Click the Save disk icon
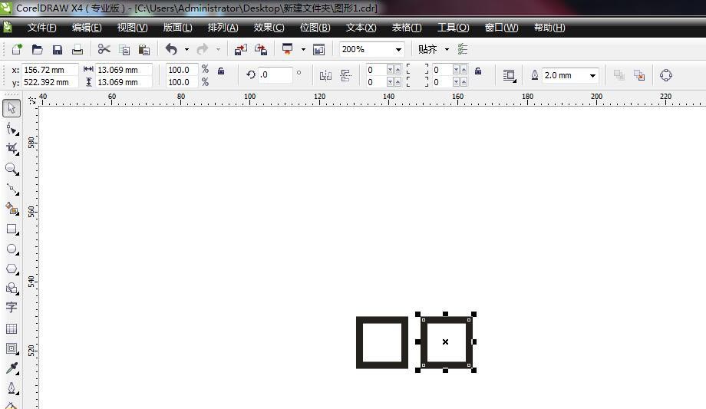Viewport: 706px width, 409px height. 58,49
